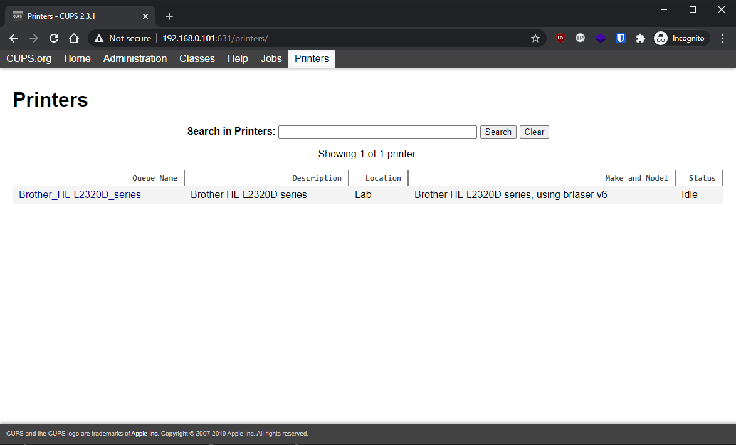Click the Search button
This screenshot has height=445, width=736.
click(498, 132)
